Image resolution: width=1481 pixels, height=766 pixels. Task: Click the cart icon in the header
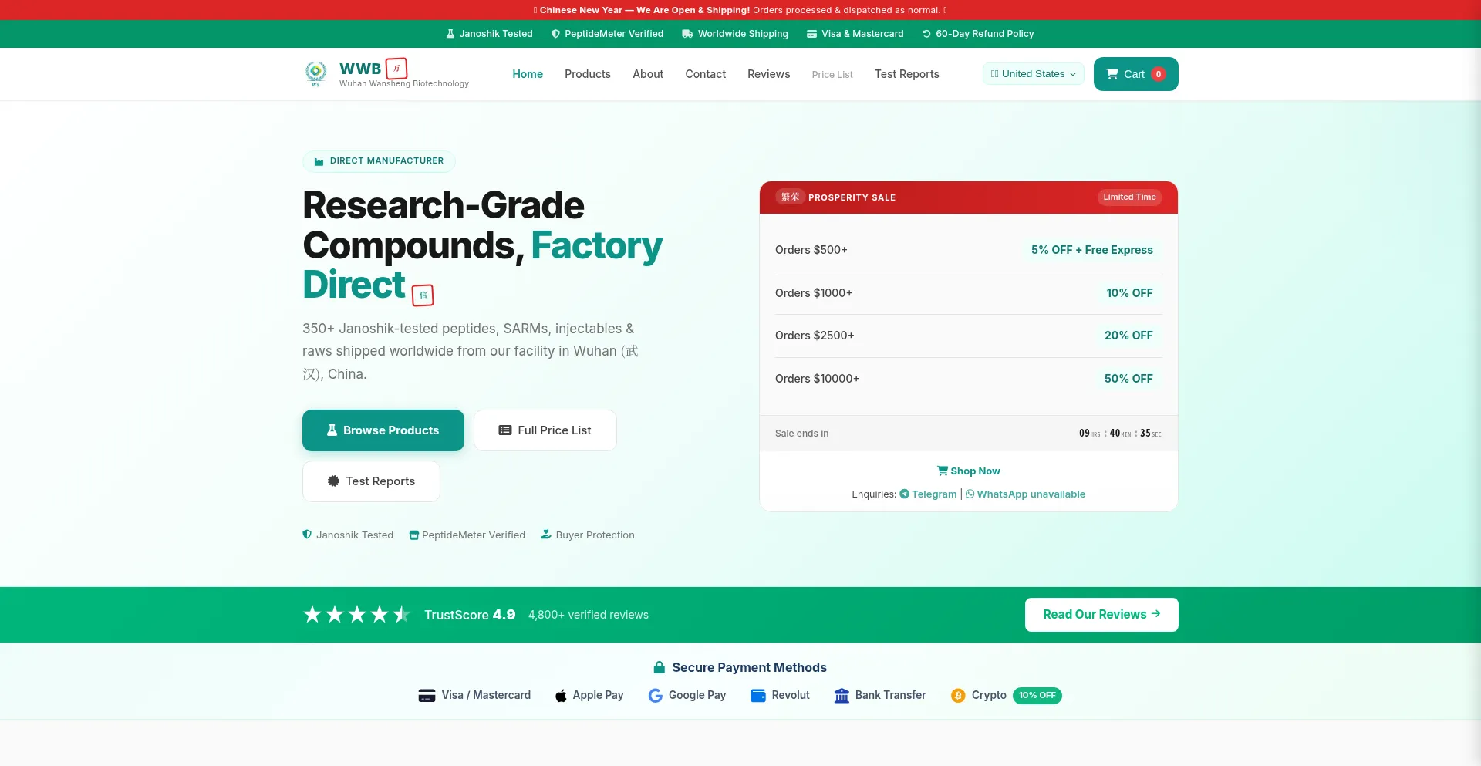[x=1112, y=74]
